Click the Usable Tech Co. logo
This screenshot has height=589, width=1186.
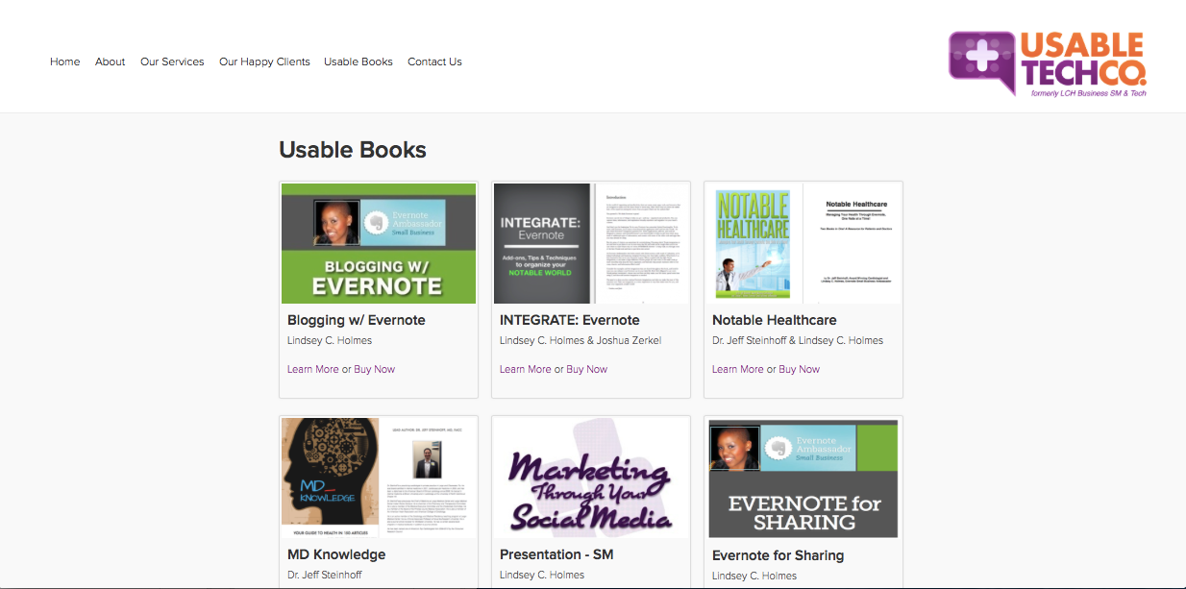pyautogui.click(x=1047, y=63)
